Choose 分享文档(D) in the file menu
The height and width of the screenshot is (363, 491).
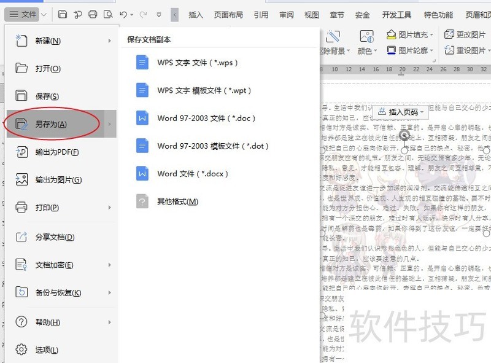point(61,237)
